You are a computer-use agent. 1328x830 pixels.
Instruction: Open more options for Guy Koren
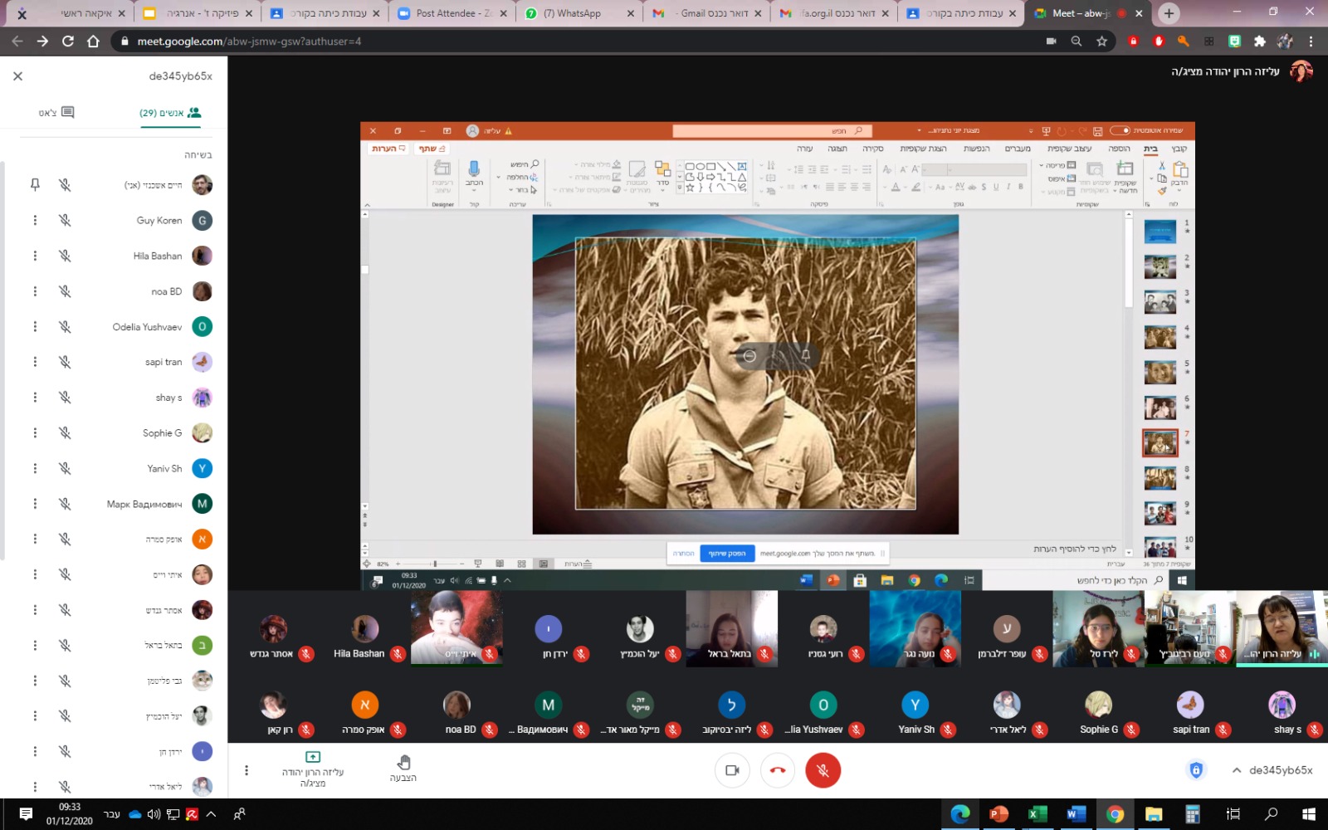35,220
